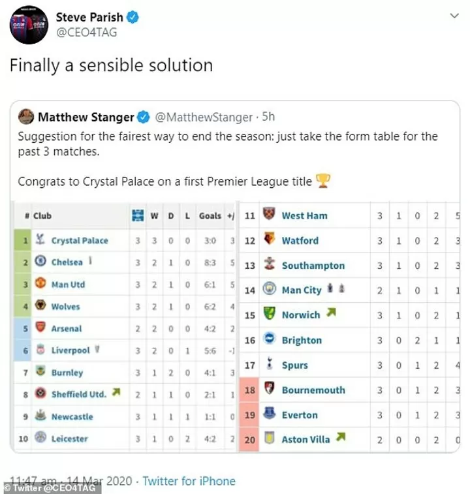Click the Wolves club crest icon
The image size is (470, 494).
tap(40, 306)
